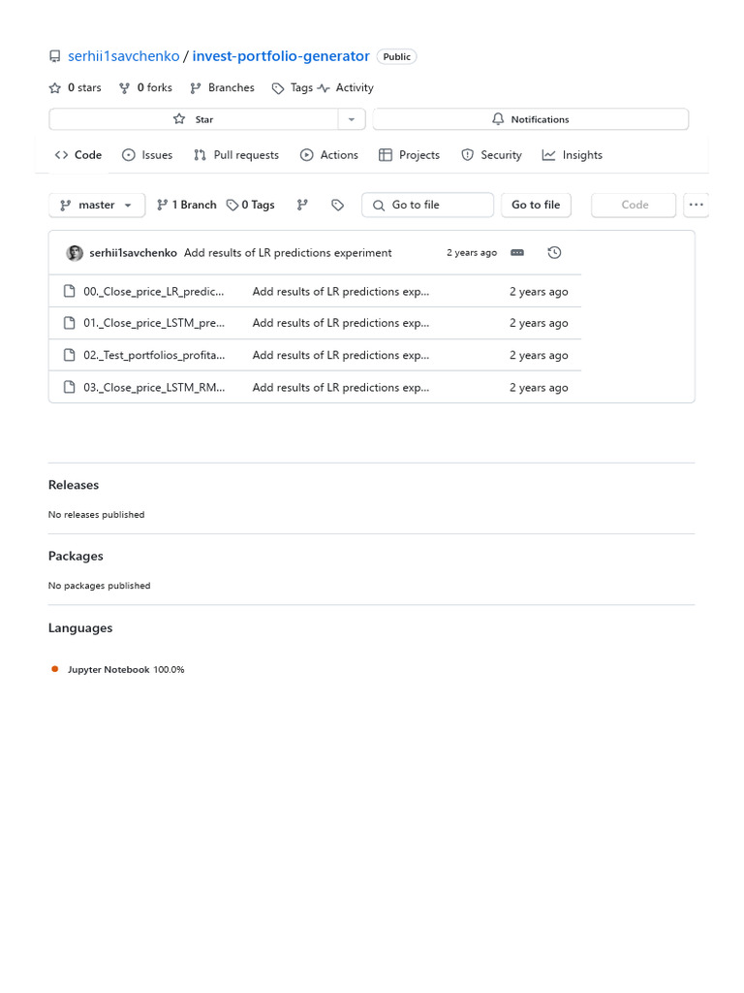Open the Activity link
The image size is (744, 993).
click(x=346, y=88)
